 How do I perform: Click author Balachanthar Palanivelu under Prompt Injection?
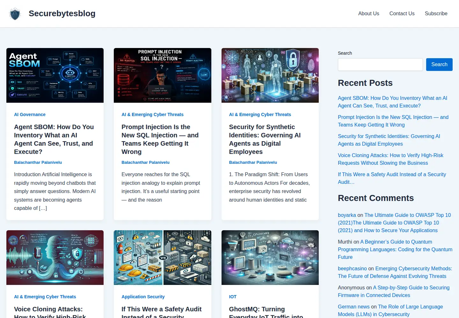tap(145, 162)
